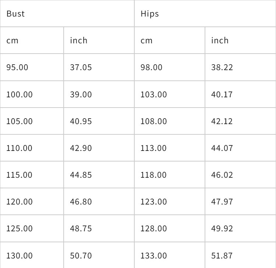Click the 98.00 hips cm cell
Image resolution: width=276 pixels, height=268 pixels.
tap(151, 68)
